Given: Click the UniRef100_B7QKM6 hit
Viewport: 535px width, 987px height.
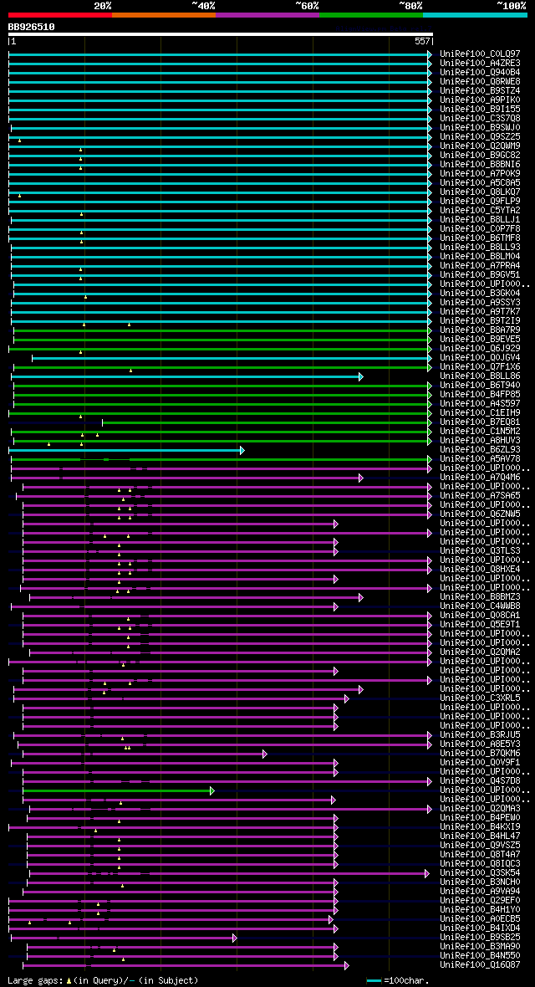Looking at the screenshot, I should 480,754.
